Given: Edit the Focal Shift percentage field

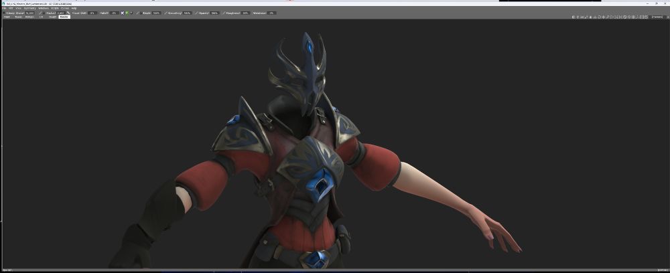Looking at the screenshot, I should tap(92, 13).
